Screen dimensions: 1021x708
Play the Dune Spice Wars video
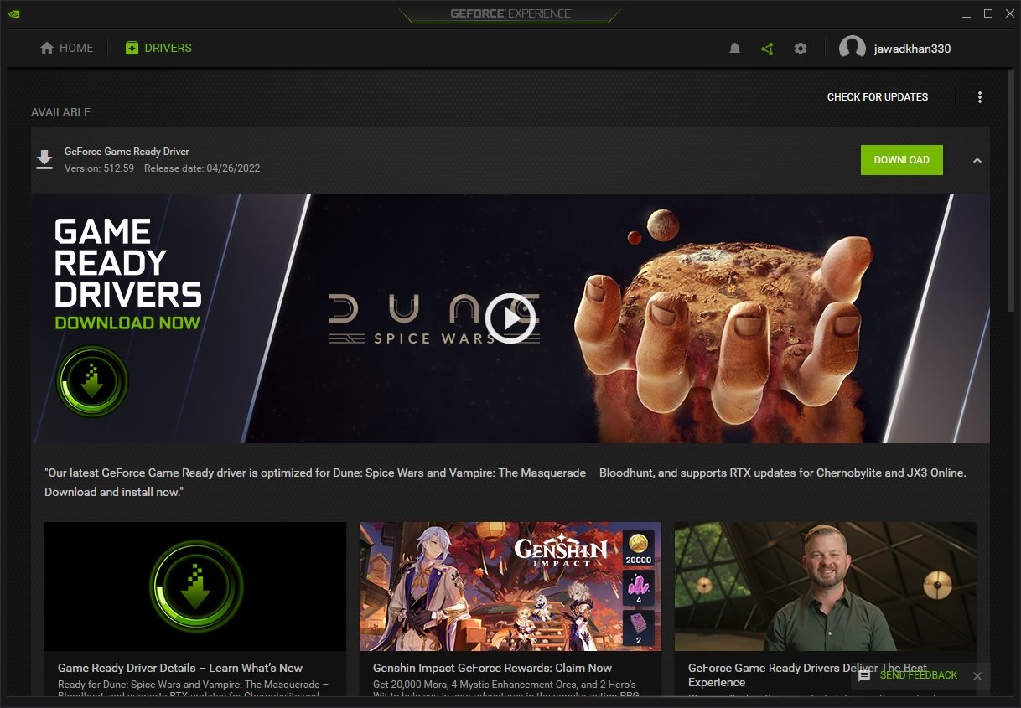tap(510, 318)
